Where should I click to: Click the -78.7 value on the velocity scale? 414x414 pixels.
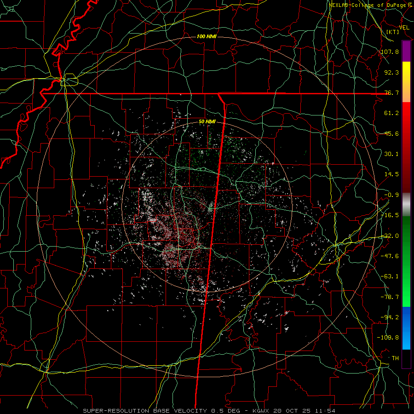click(390, 297)
